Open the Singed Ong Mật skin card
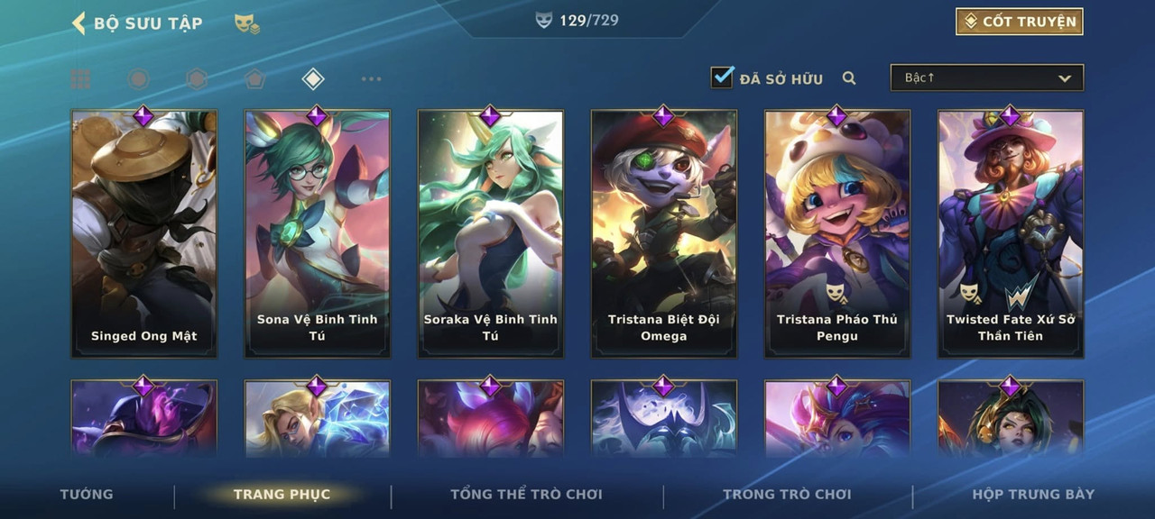The image size is (1155, 519). 144,234
